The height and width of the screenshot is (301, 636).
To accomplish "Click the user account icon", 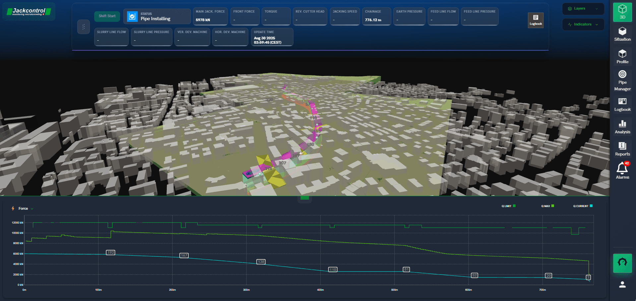I will [622, 284].
